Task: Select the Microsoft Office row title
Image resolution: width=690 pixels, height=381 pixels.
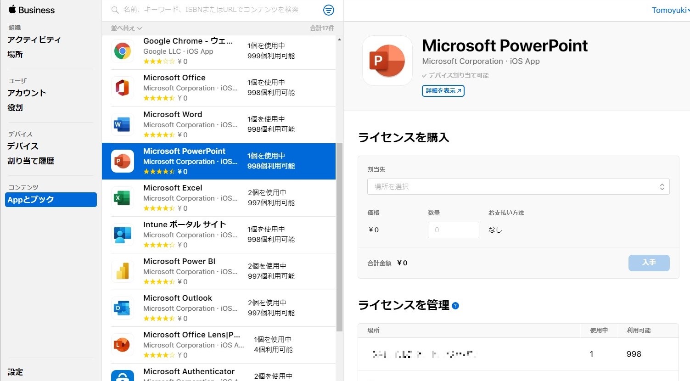Action: [x=174, y=78]
